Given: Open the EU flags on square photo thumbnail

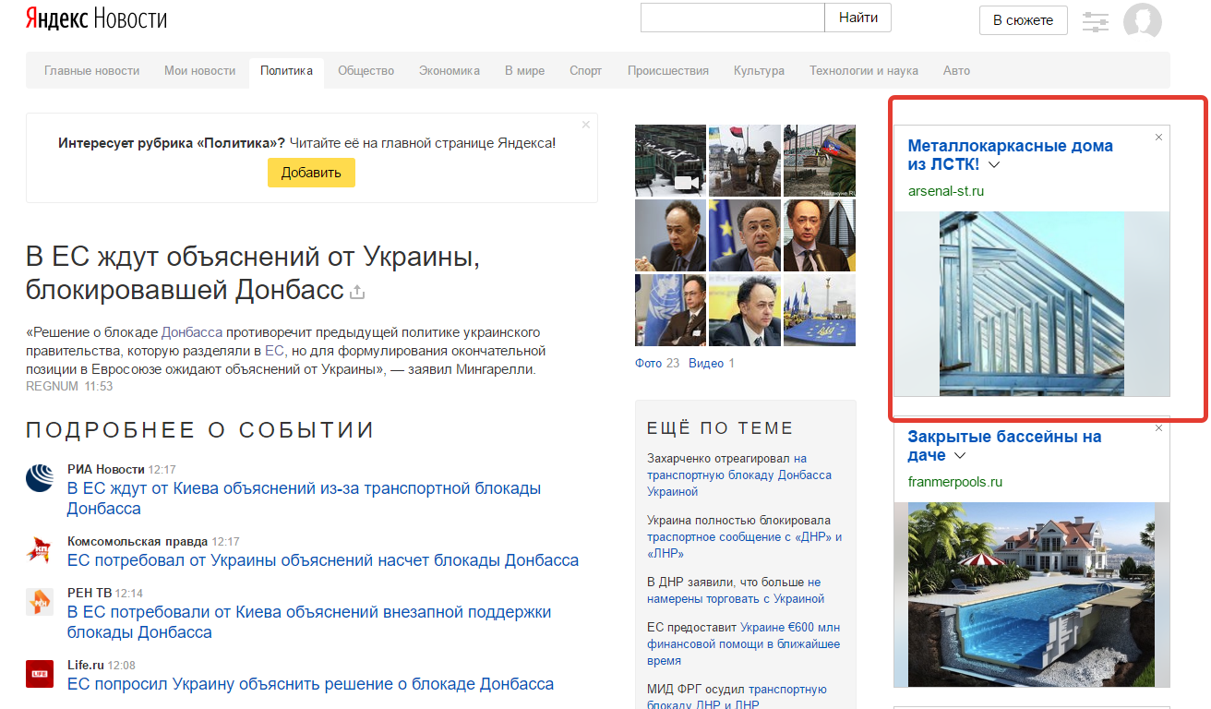Looking at the screenshot, I should [819, 310].
